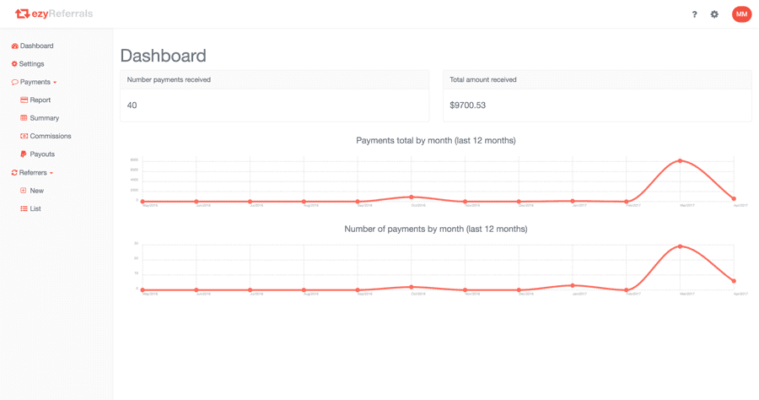Click the Payouts PayPal icon
The width and height of the screenshot is (759, 400).
pos(24,154)
